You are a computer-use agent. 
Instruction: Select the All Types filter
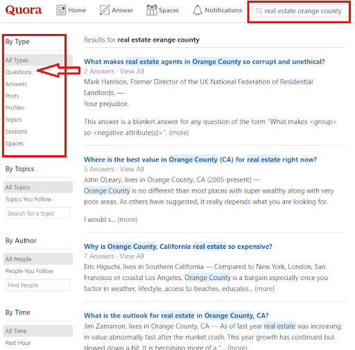pos(38,60)
